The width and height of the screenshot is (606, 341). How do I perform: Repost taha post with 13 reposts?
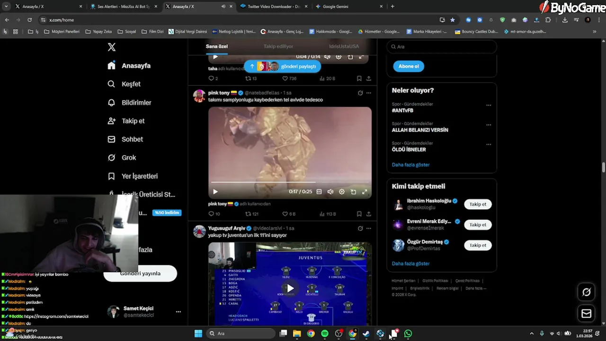251,79
